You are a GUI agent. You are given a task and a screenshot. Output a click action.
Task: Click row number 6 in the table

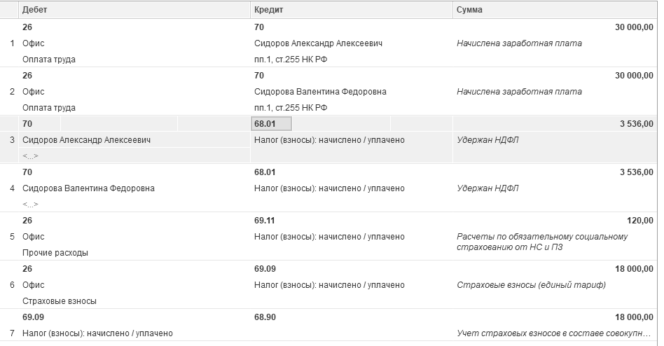[x=12, y=285]
